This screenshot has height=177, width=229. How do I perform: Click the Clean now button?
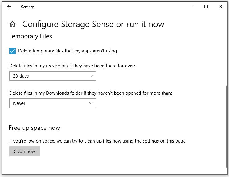pyautogui.click(x=25, y=151)
